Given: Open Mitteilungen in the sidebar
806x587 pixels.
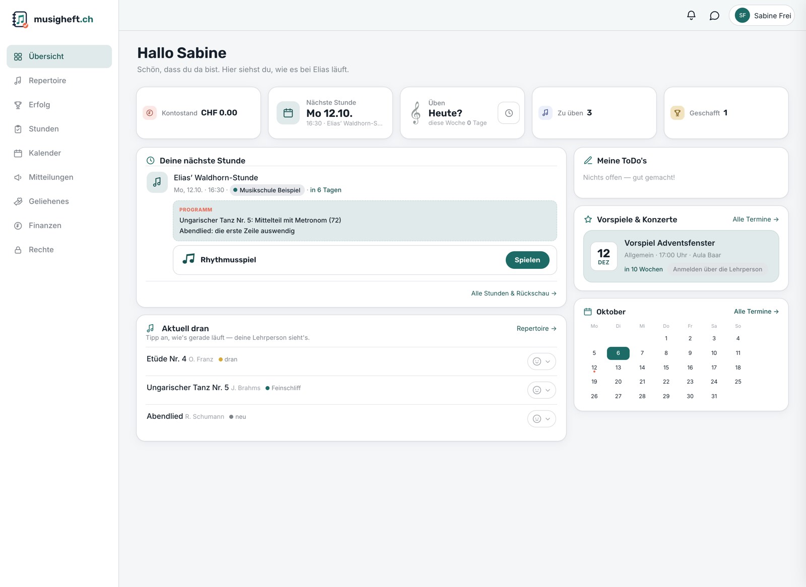Looking at the screenshot, I should (x=59, y=177).
